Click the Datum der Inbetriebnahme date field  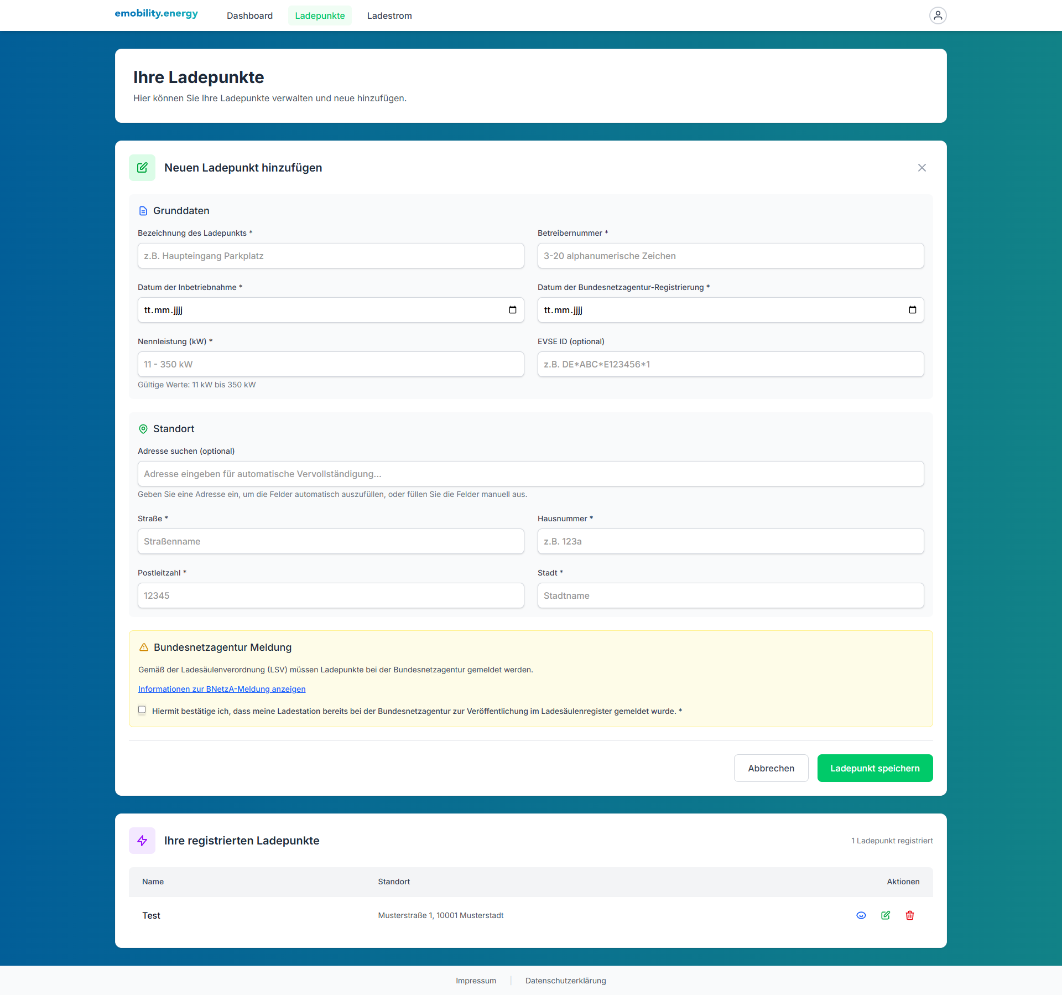331,310
